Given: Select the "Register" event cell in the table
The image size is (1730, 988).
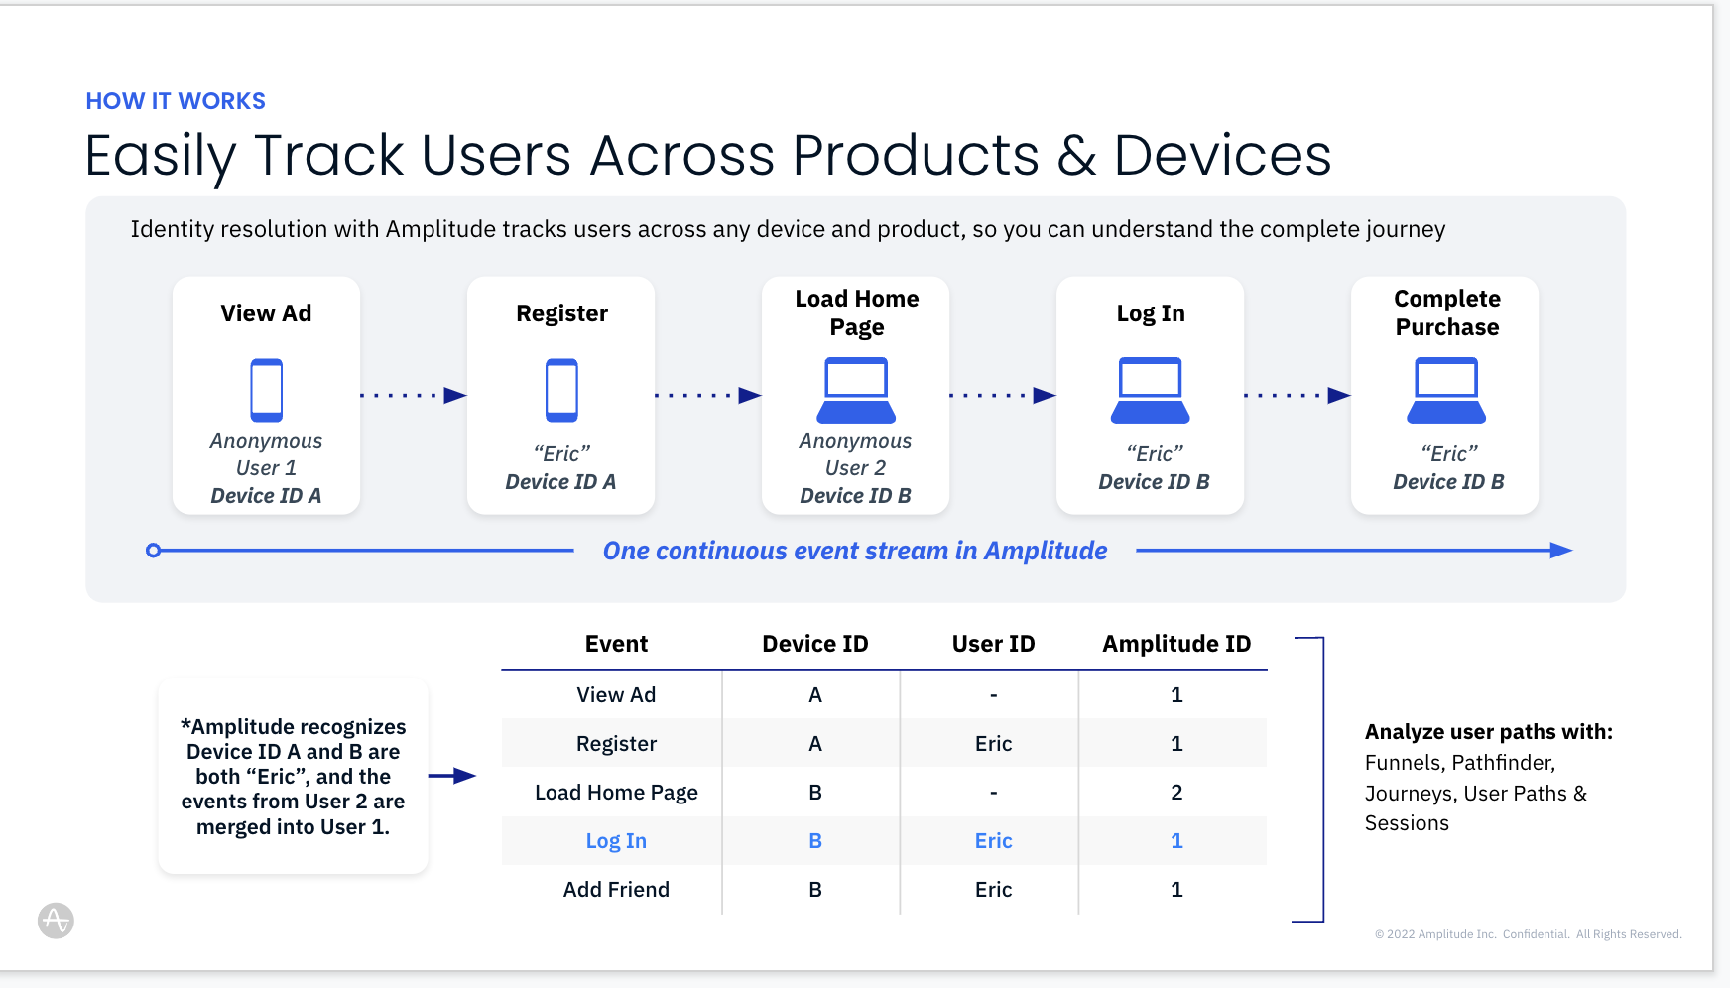Looking at the screenshot, I should coord(616,744).
